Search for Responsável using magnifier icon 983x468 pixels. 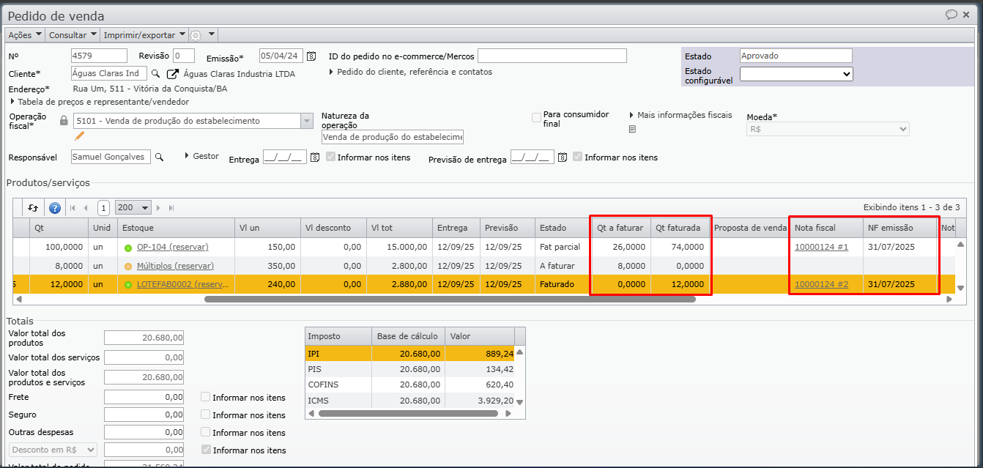click(160, 157)
